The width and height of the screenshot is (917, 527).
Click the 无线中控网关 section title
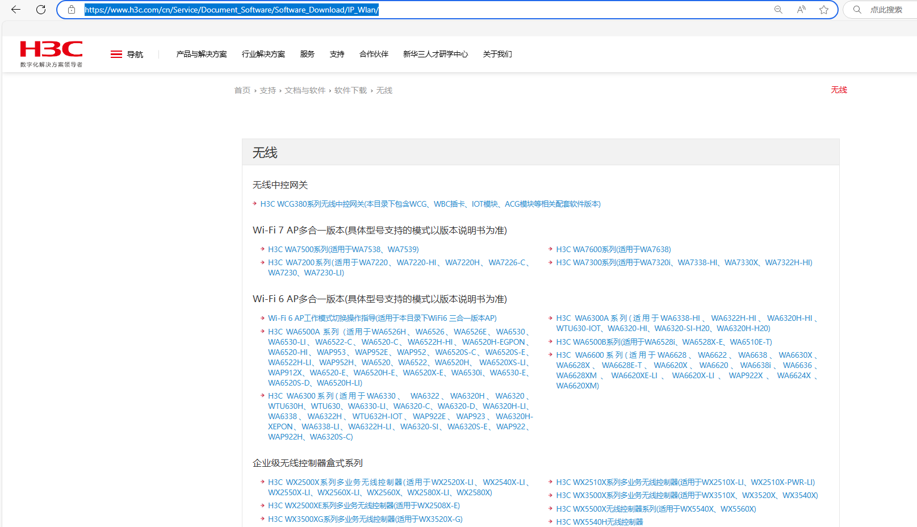(x=280, y=185)
